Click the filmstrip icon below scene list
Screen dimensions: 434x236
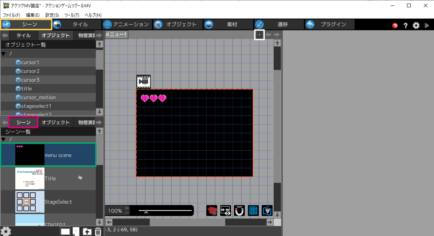click(65, 231)
